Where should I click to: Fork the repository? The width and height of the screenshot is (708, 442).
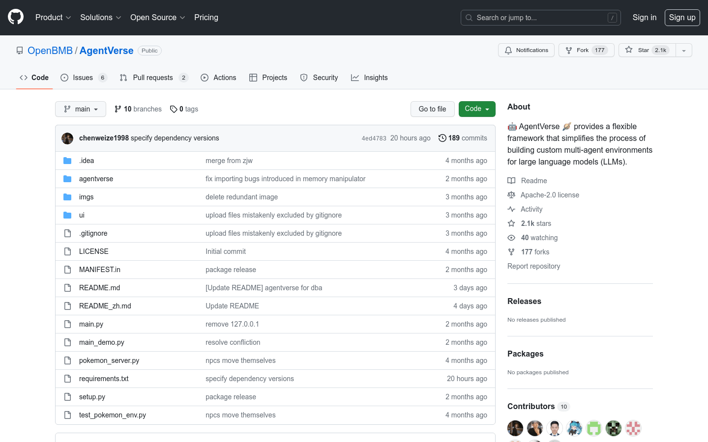tap(586, 50)
